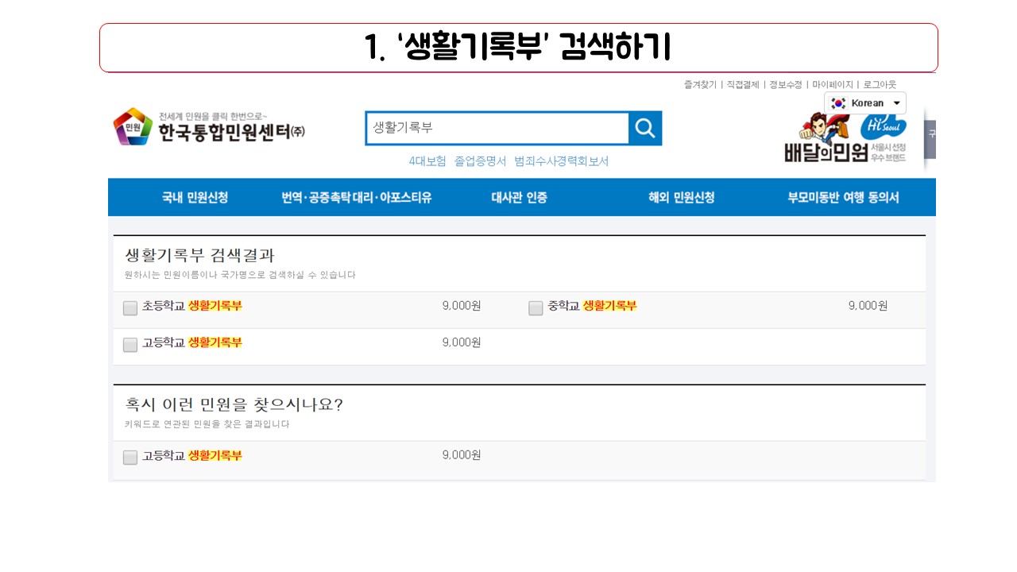This screenshot has width=1017, height=572.
Task: Open the 한국통합민원센터 logo home link
Action: pyautogui.click(x=209, y=126)
